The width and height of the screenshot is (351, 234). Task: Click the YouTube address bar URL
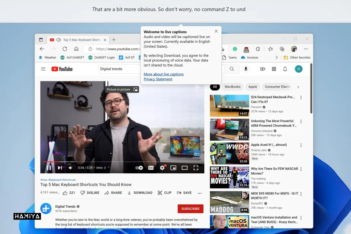tap(118, 49)
